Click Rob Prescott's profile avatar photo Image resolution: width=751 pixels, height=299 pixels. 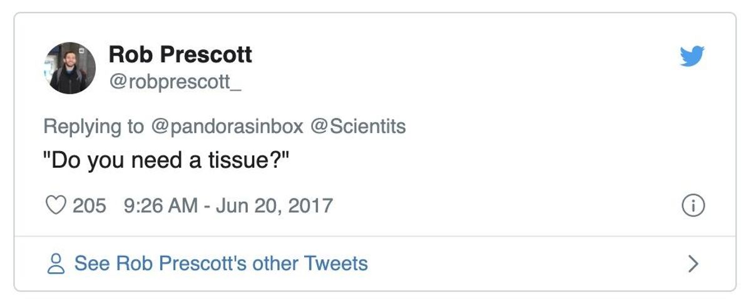click(x=70, y=68)
